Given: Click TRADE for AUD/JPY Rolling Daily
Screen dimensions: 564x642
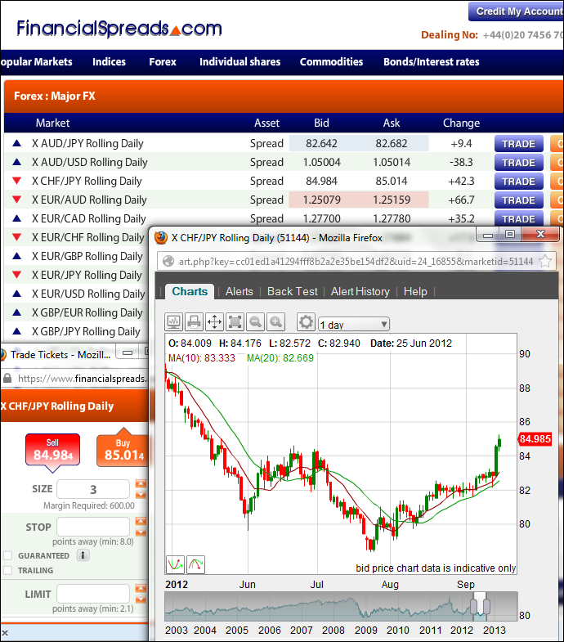Looking at the screenshot, I should click(x=518, y=144).
